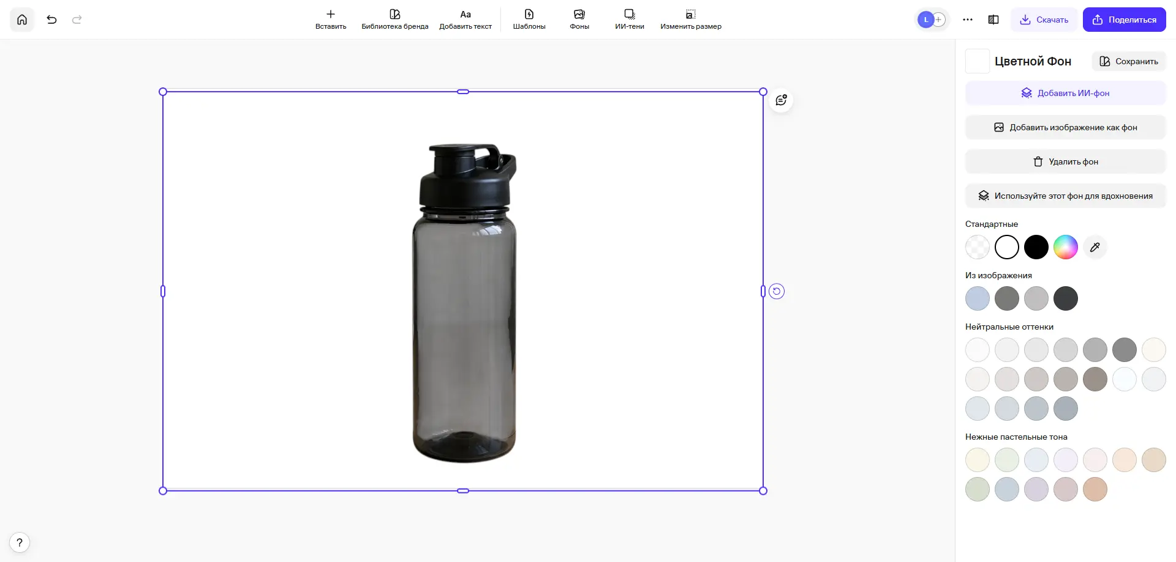The height and width of the screenshot is (562, 1176).
Task: Select the ИИ-тени shadows tool
Action: (x=630, y=20)
